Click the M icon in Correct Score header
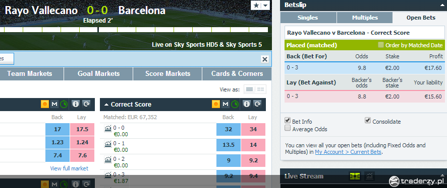The width and height of the screenshot is (447, 188). point(226,104)
